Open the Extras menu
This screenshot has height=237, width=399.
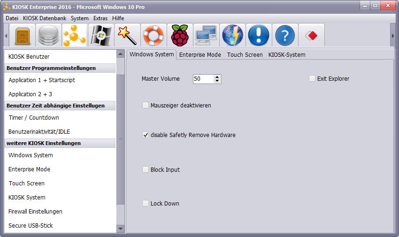100,18
